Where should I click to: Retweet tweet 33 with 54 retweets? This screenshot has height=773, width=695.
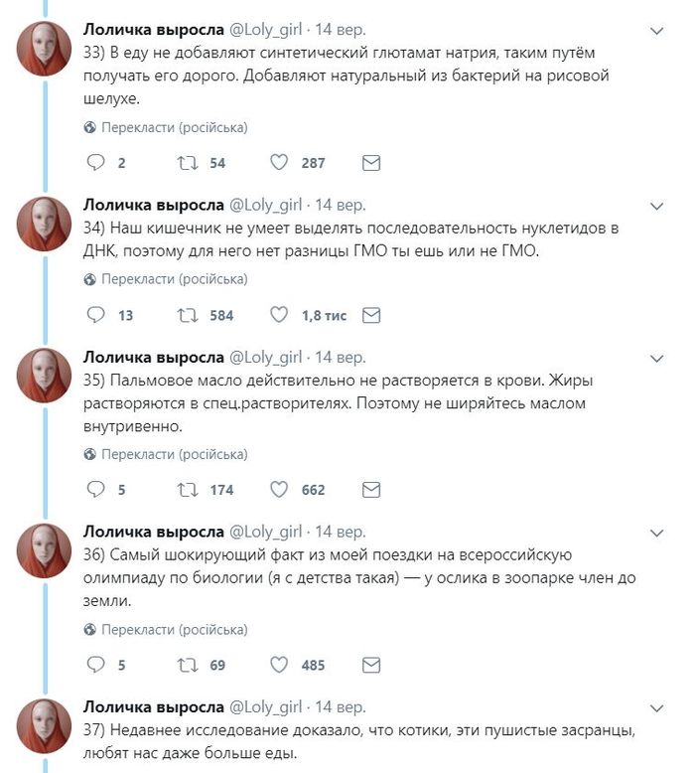(x=186, y=163)
